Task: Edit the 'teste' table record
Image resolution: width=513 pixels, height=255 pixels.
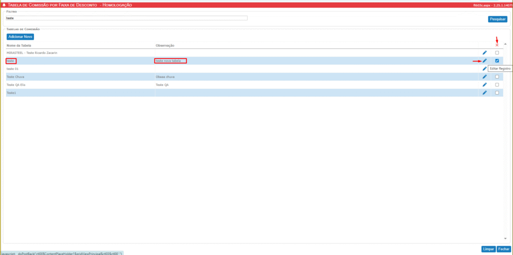Action: coord(484,60)
